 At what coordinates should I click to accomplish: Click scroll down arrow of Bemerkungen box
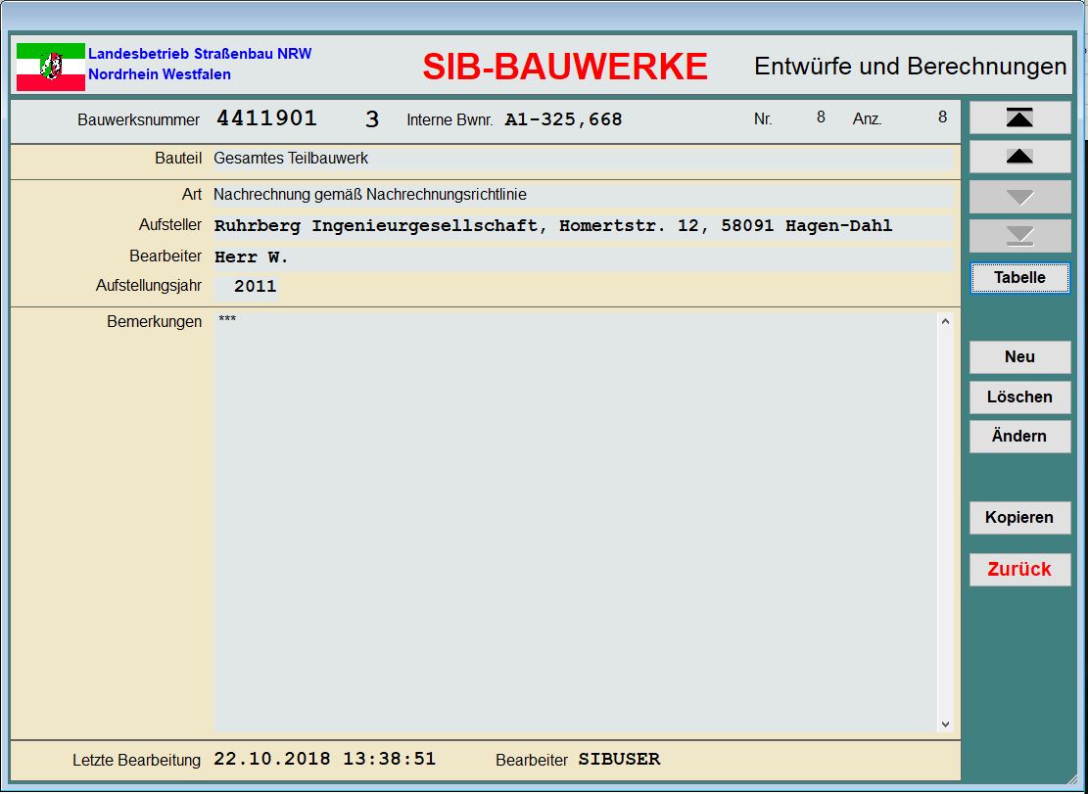tap(945, 724)
